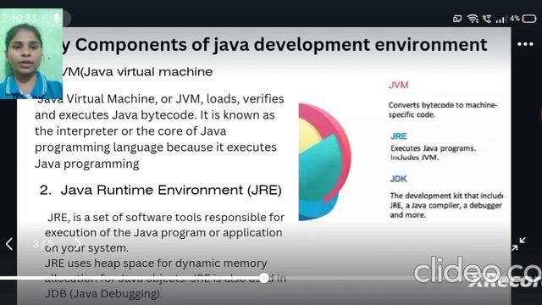This screenshot has height=305, width=542.
Task: Click the blue JDK heading on the right
Action: point(399,179)
